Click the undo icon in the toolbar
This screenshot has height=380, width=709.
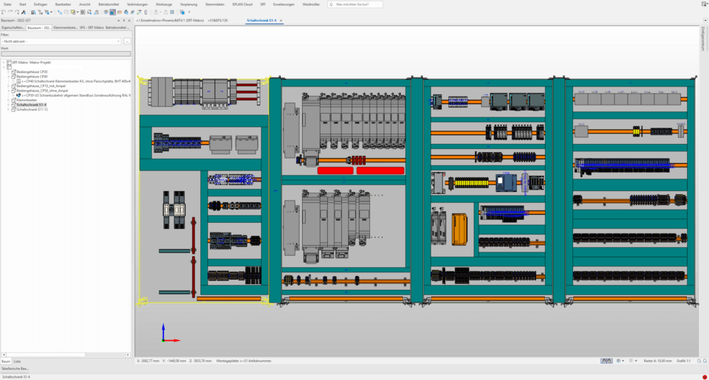pyautogui.click(x=4, y=12)
